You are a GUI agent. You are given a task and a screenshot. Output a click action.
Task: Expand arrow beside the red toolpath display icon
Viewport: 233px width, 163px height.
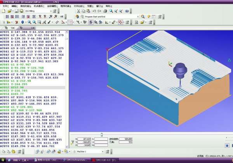pos(124,22)
